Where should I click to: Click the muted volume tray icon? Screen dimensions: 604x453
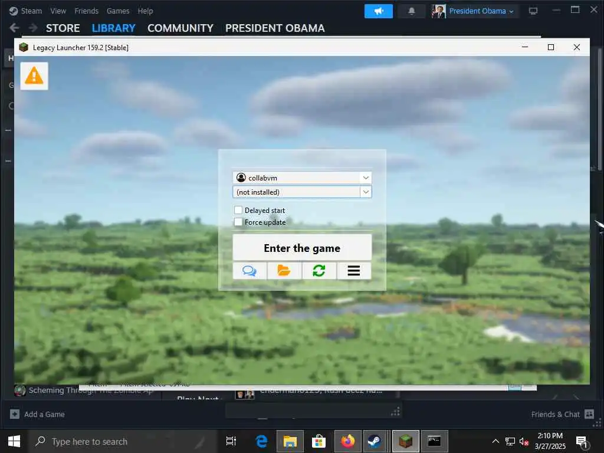[x=524, y=441]
